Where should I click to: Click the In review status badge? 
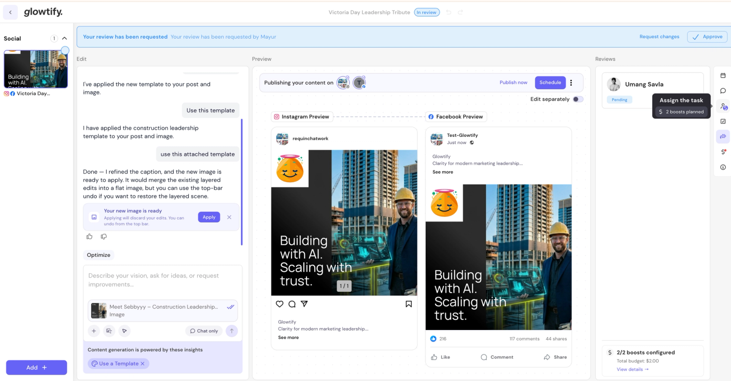pyautogui.click(x=427, y=12)
